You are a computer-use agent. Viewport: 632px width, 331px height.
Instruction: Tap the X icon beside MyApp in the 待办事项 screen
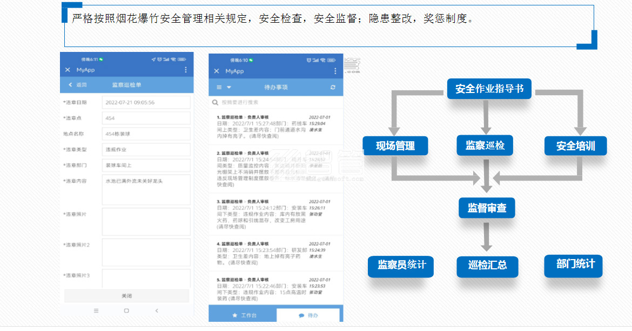tap(217, 71)
